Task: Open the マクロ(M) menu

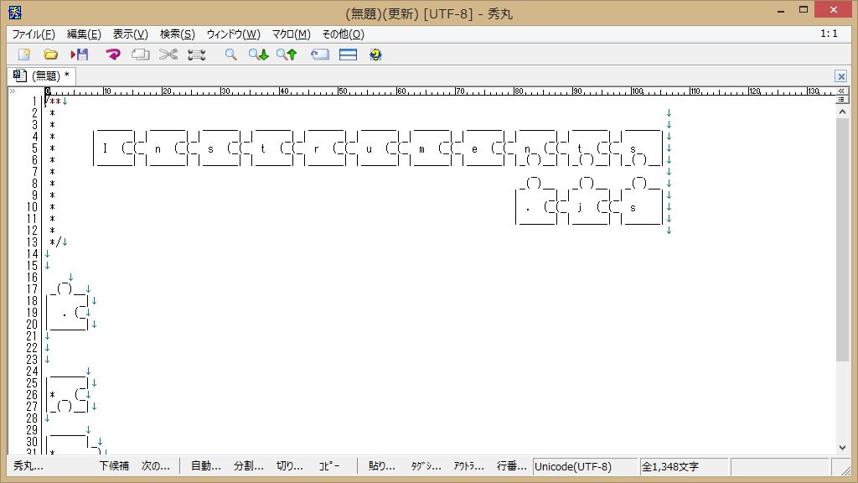Action: click(x=291, y=34)
